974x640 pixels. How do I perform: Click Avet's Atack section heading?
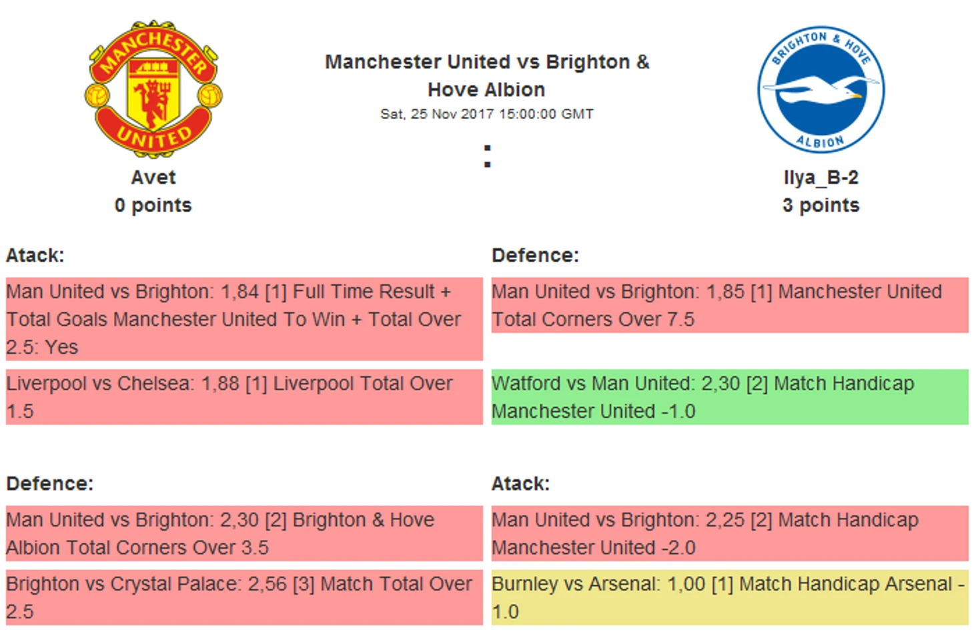tap(35, 256)
